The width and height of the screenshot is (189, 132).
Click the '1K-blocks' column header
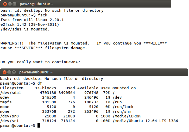click(x=46, y=88)
